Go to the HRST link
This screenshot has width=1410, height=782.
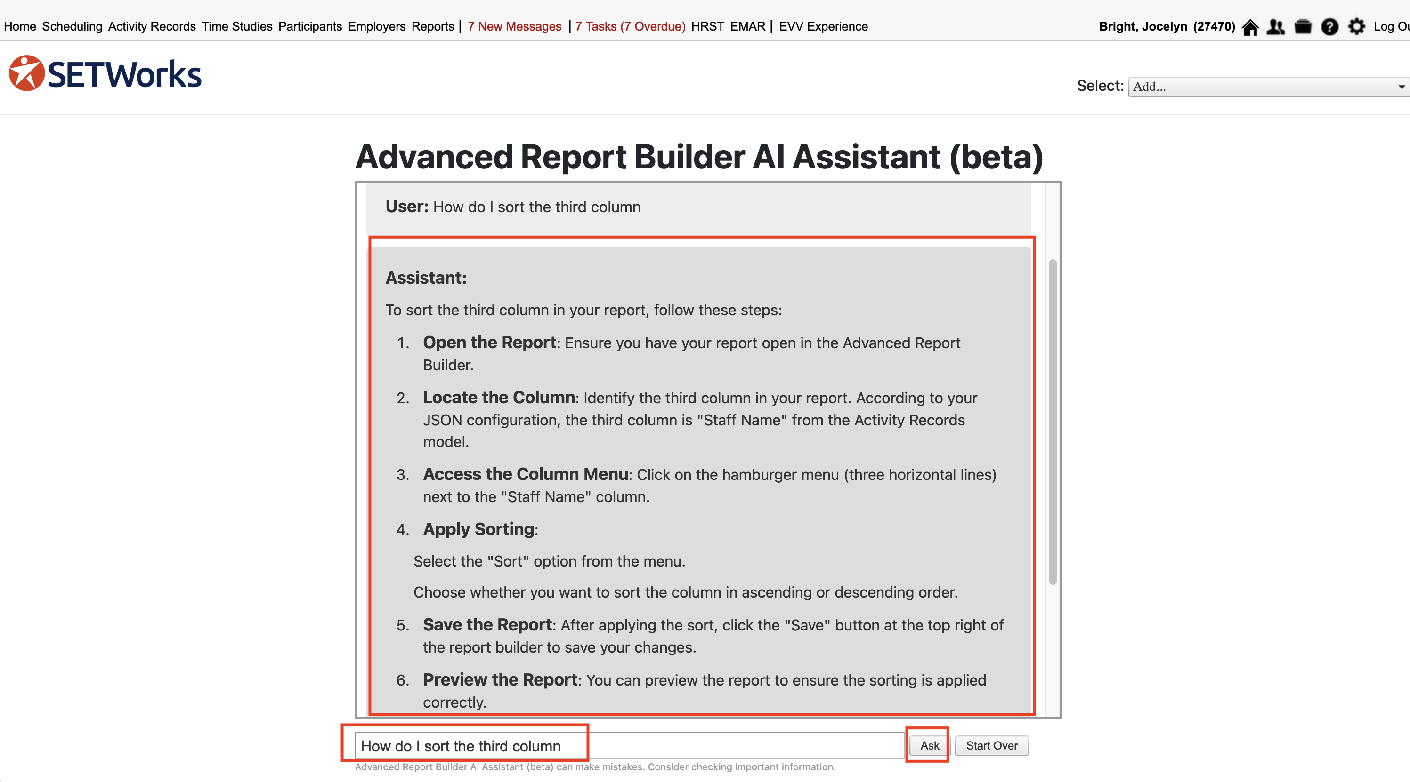pyautogui.click(x=707, y=26)
